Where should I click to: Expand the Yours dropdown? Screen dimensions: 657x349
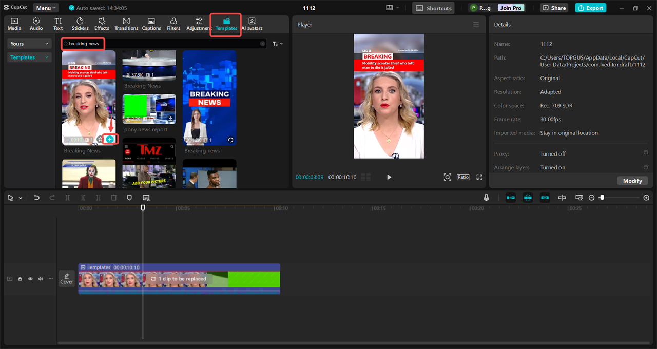pos(30,44)
